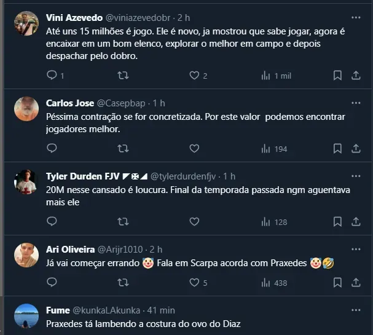This screenshot has height=335, width=373.
Task: Like Tyler Durden FJV's tweet
Action: pyautogui.click(x=194, y=221)
